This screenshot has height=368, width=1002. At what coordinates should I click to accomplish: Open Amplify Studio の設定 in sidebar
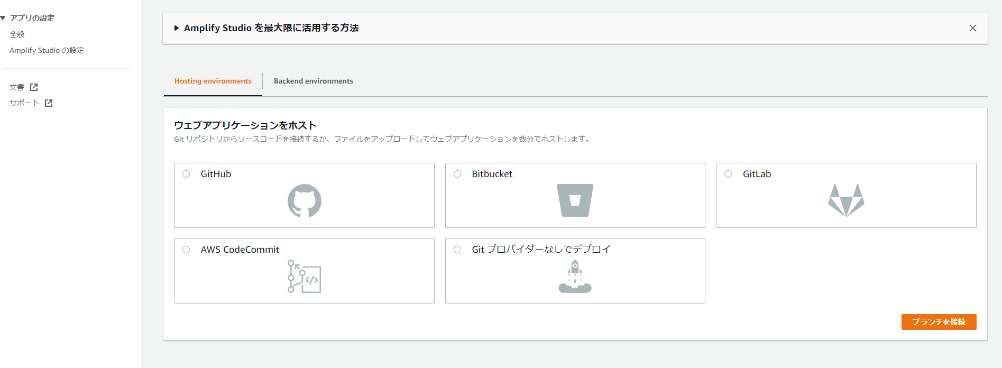tap(47, 50)
